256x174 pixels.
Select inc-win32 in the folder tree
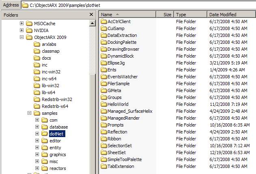click(51, 72)
